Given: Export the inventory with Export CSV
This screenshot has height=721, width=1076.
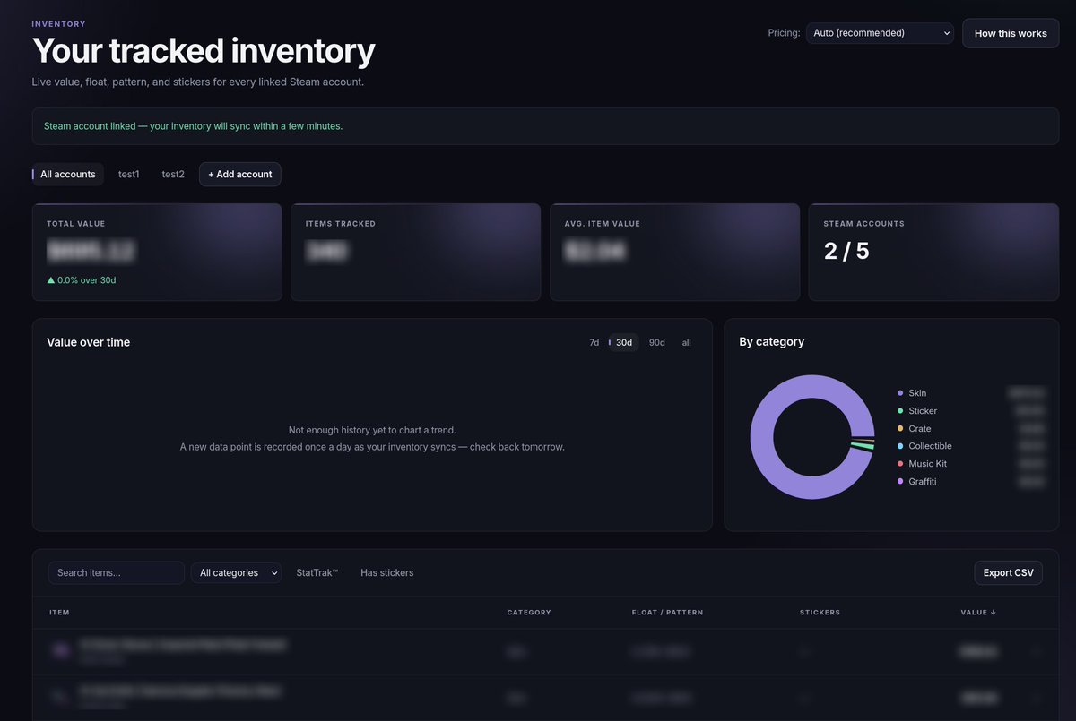Looking at the screenshot, I should (1008, 573).
